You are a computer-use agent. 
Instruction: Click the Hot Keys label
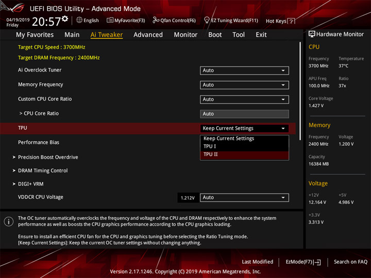[x=276, y=21]
